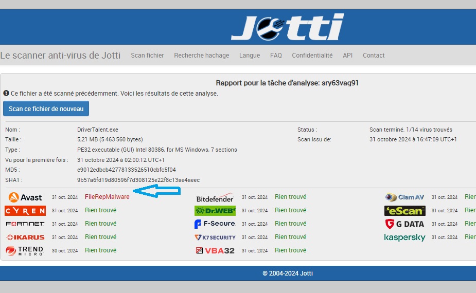This screenshot has height=293, width=476.
Task: Open the Scan fichier menu item
Action: (147, 55)
